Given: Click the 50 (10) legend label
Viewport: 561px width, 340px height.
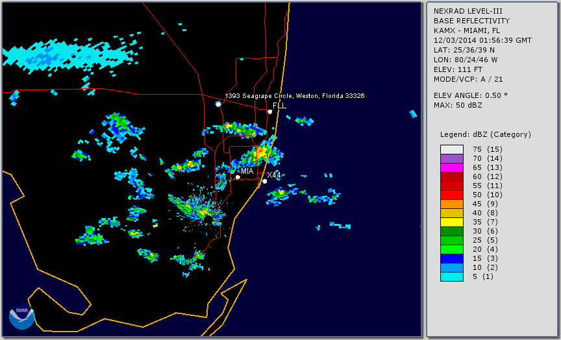Looking at the screenshot, I should point(488,195).
